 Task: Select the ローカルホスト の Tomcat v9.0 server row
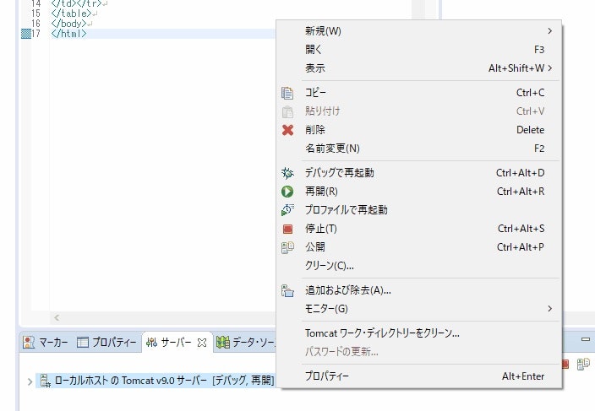[156, 381]
